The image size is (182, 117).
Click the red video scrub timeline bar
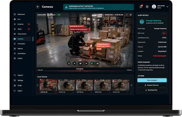(x=84, y=71)
